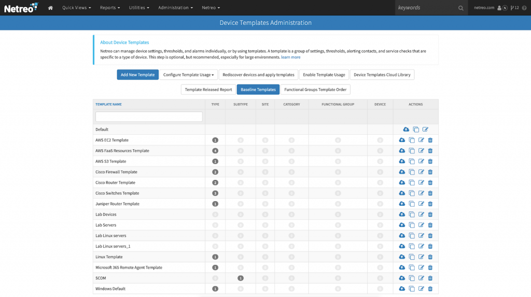Follow the learn more link

(x=290, y=57)
